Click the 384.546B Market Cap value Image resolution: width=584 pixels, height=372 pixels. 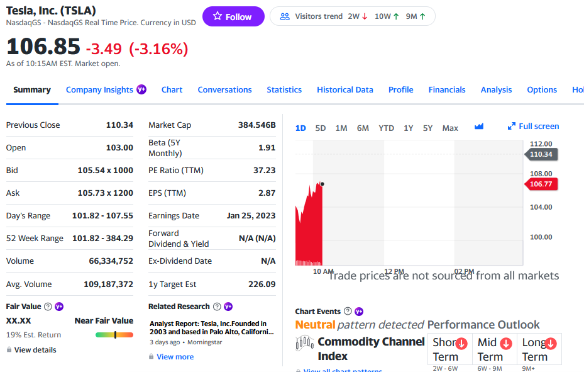pos(257,125)
